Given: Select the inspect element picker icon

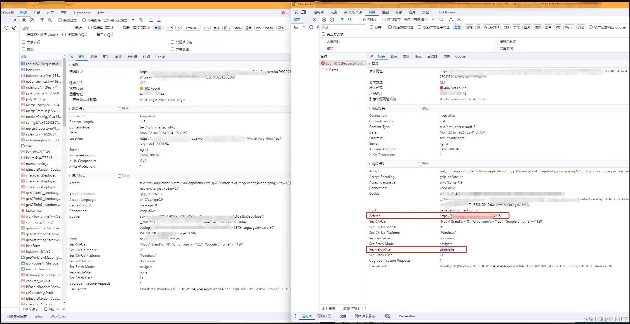Looking at the screenshot, I should tap(296, 12).
